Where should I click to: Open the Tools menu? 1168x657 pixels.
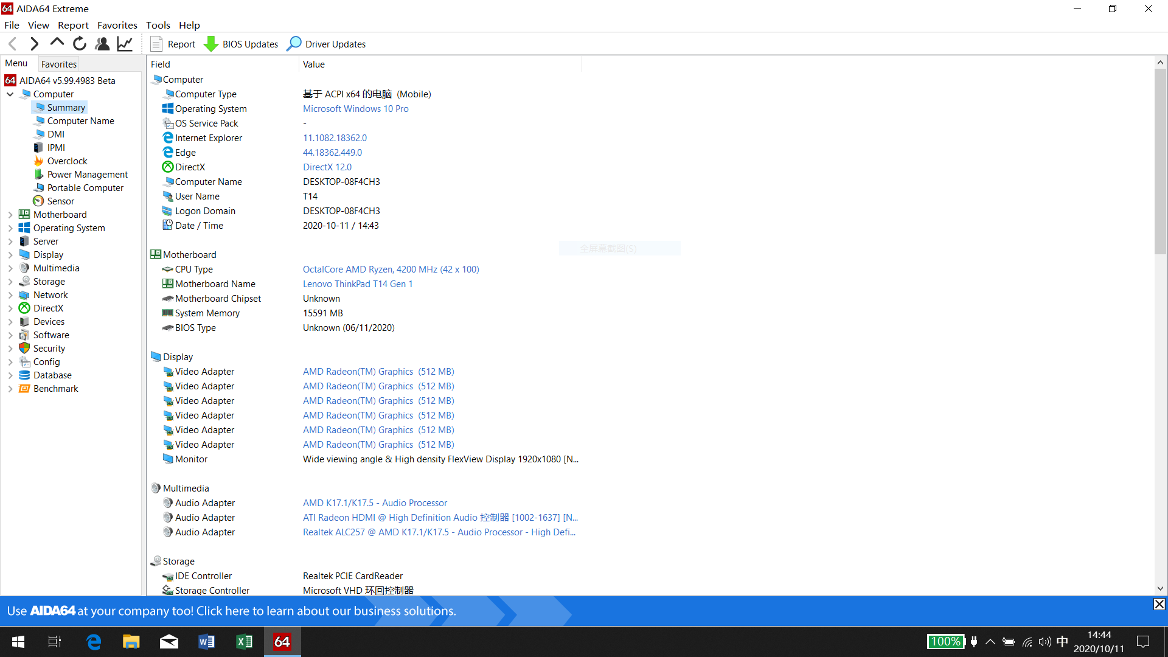(158, 25)
